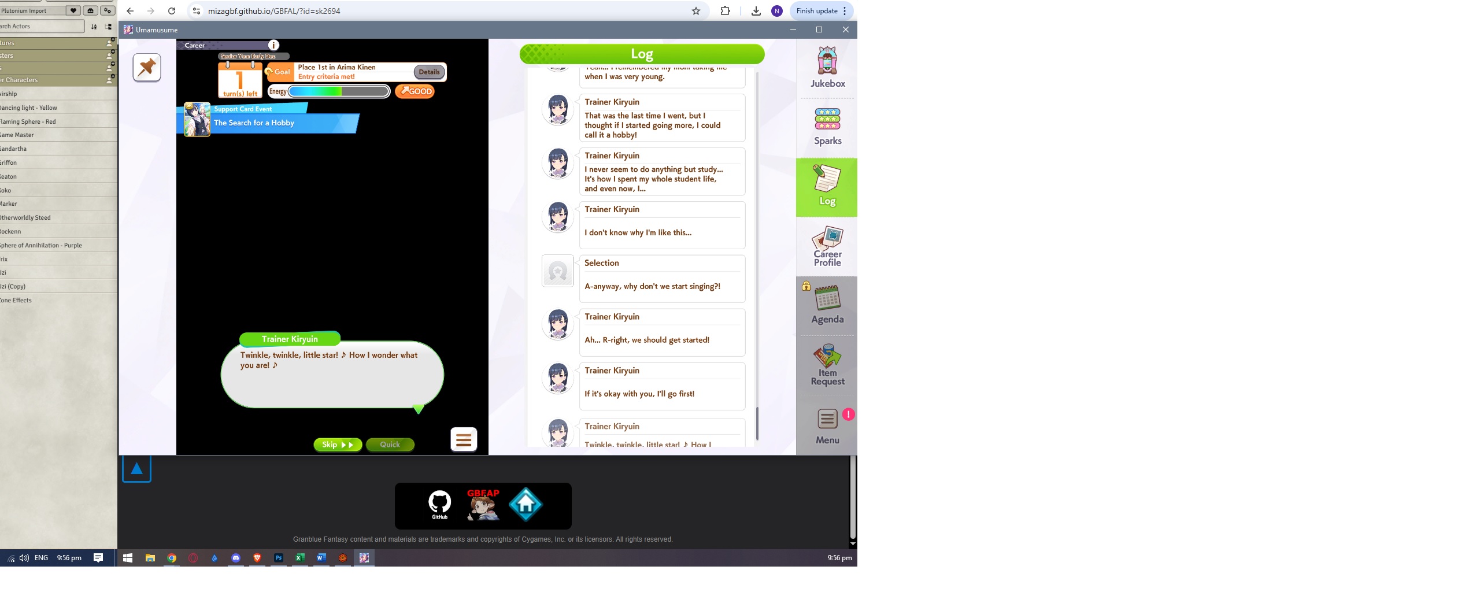Image resolution: width=1480 pixels, height=592 pixels.
Task: Click log line "I don't know why I'm like this..."
Action: 638,232
